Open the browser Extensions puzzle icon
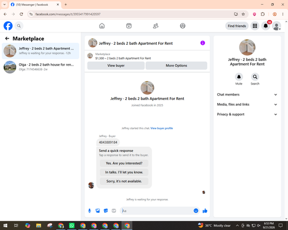 tap(263, 14)
